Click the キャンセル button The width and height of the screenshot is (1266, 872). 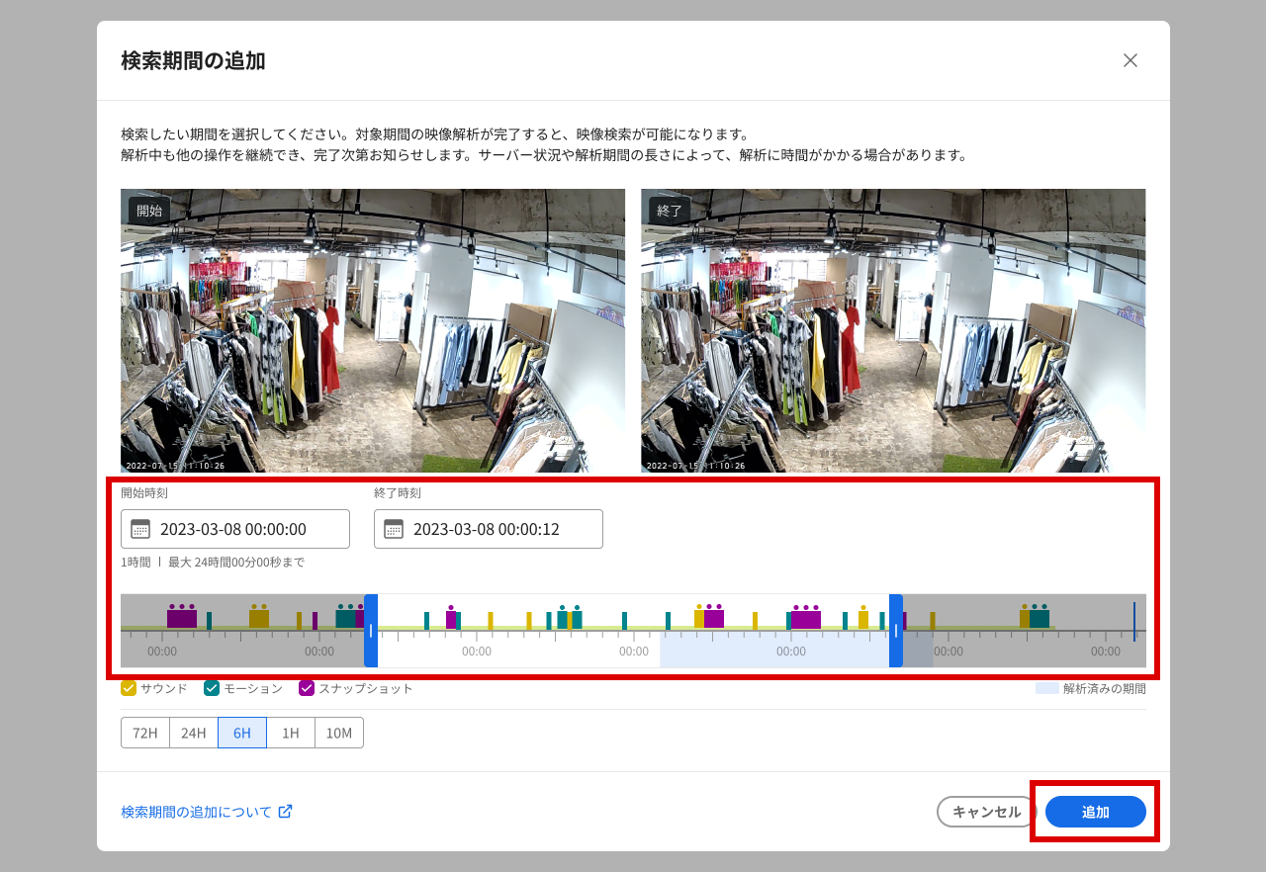point(986,812)
